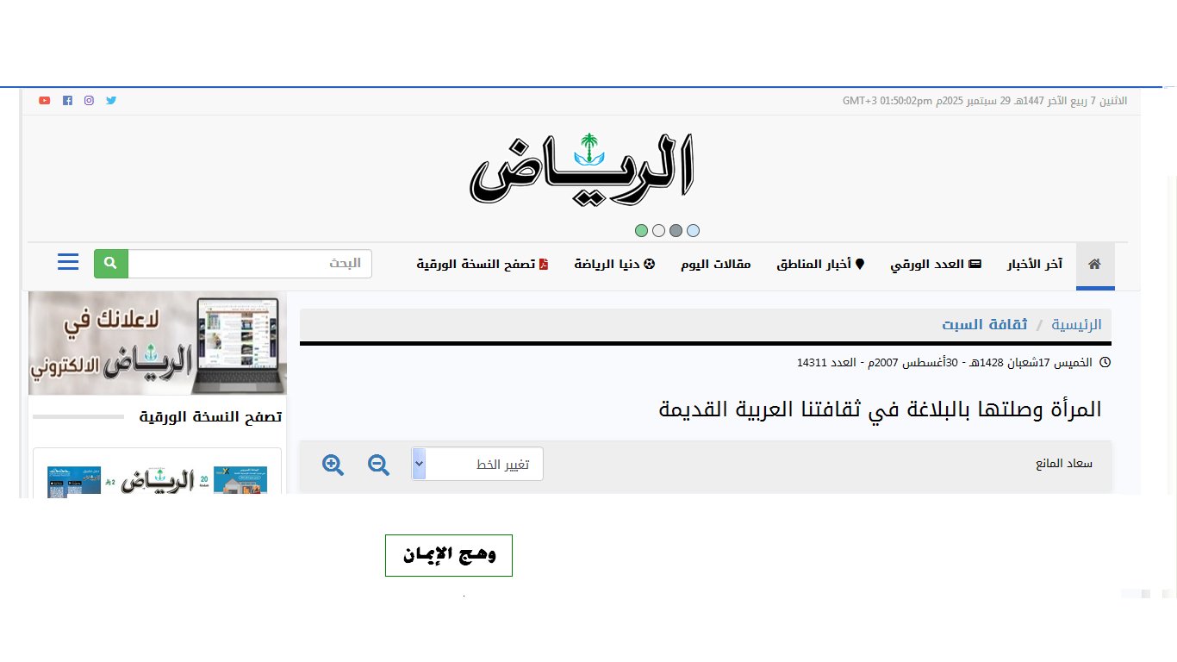Click author name سعاد المانع

(x=1064, y=464)
